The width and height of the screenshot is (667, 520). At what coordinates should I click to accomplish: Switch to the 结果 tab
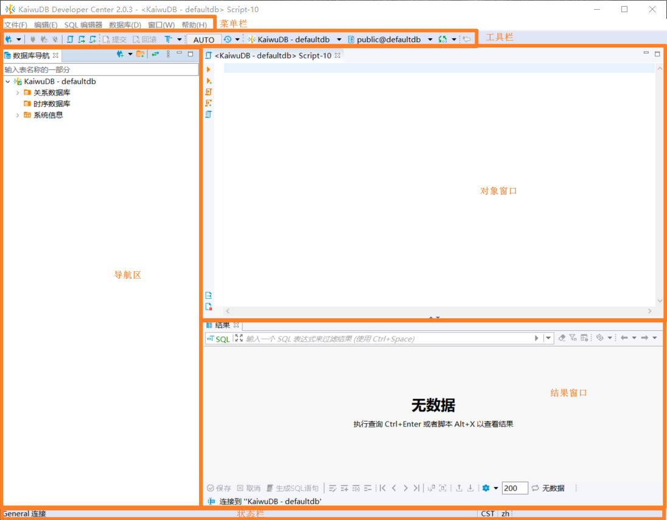(222, 325)
